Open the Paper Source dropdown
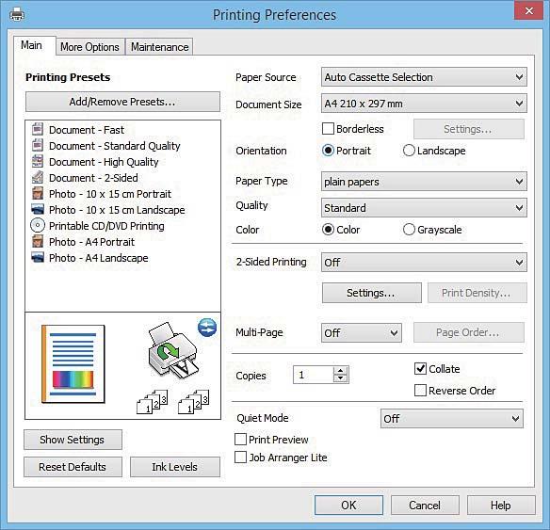The height and width of the screenshot is (530, 550). click(x=424, y=77)
